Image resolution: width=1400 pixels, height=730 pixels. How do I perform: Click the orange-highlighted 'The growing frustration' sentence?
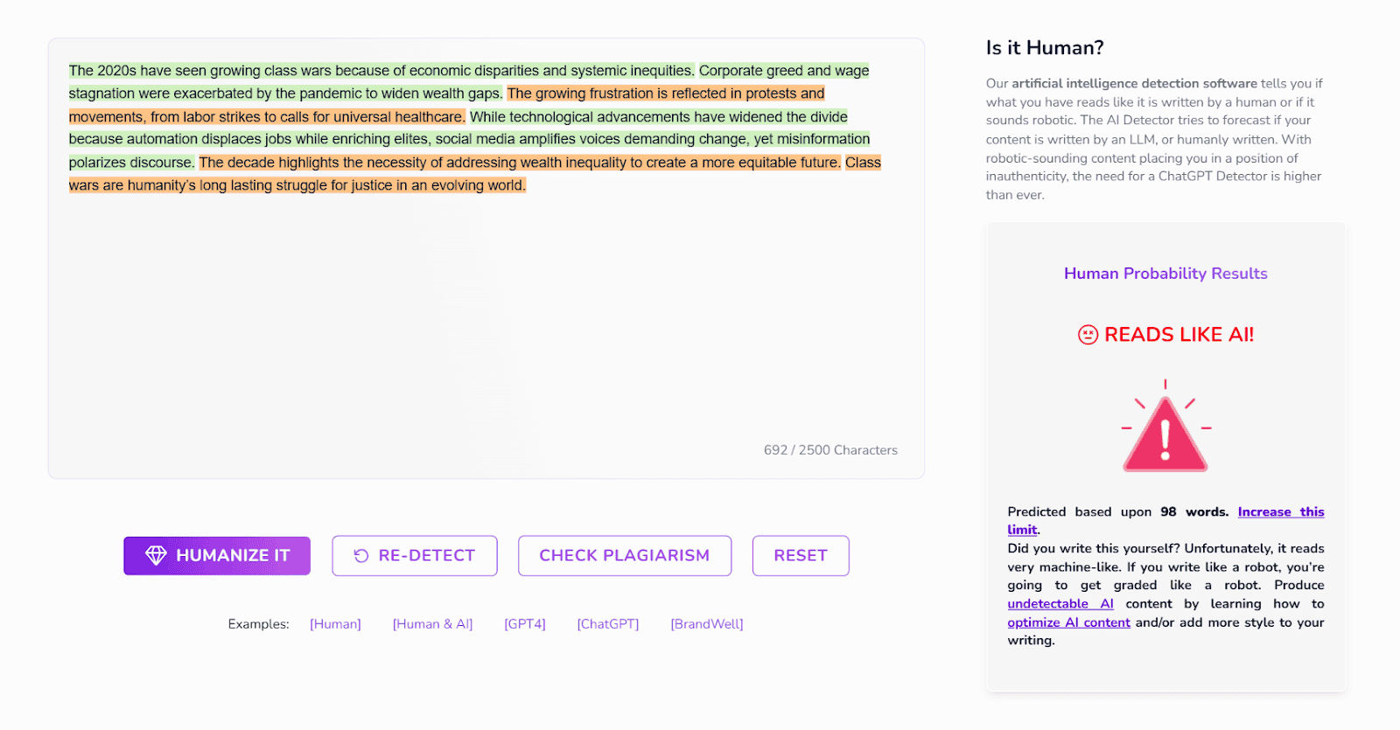click(x=665, y=94)
